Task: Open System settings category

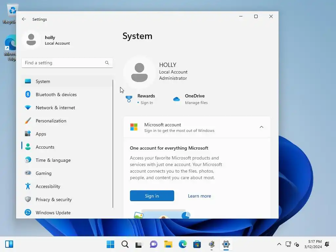Action: (67, 81)
